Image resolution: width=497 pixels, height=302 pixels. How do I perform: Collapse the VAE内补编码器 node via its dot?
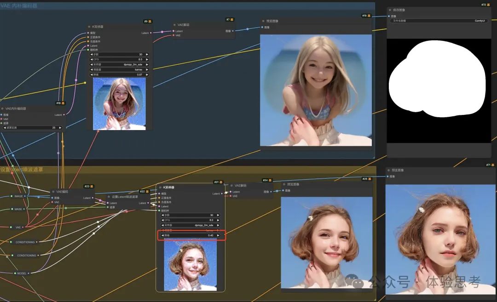2,108
